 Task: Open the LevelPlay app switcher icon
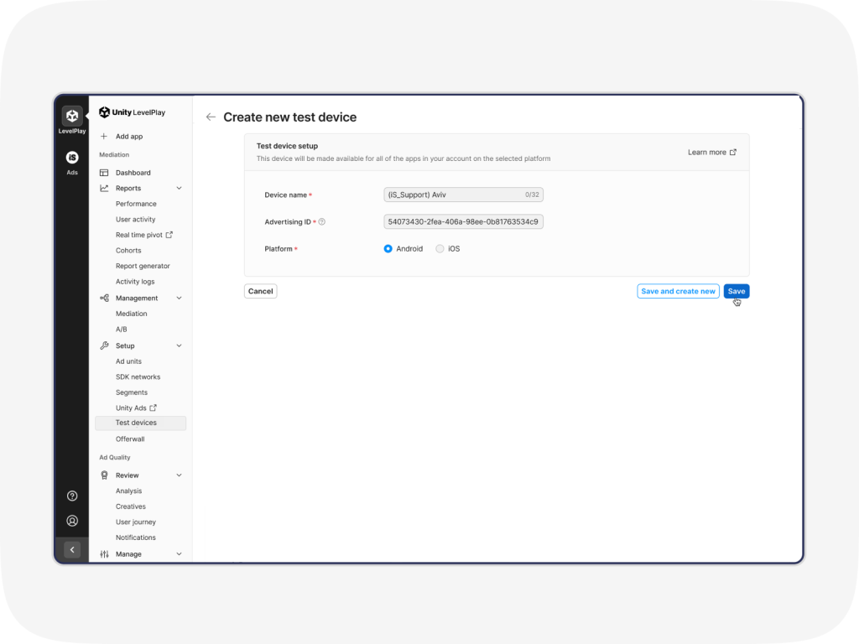(71, 115)
